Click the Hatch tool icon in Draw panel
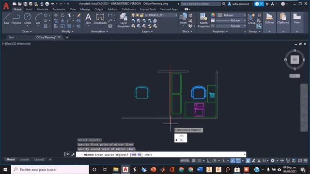This screenshot has height=174, width=310. click(46, 26)
